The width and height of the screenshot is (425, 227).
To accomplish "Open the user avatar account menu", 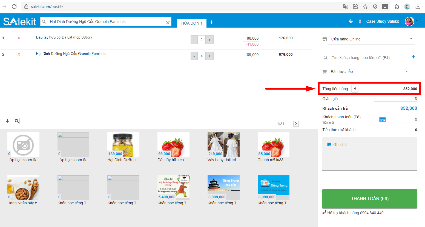I will pyautogui.click(x=410, y=21).
